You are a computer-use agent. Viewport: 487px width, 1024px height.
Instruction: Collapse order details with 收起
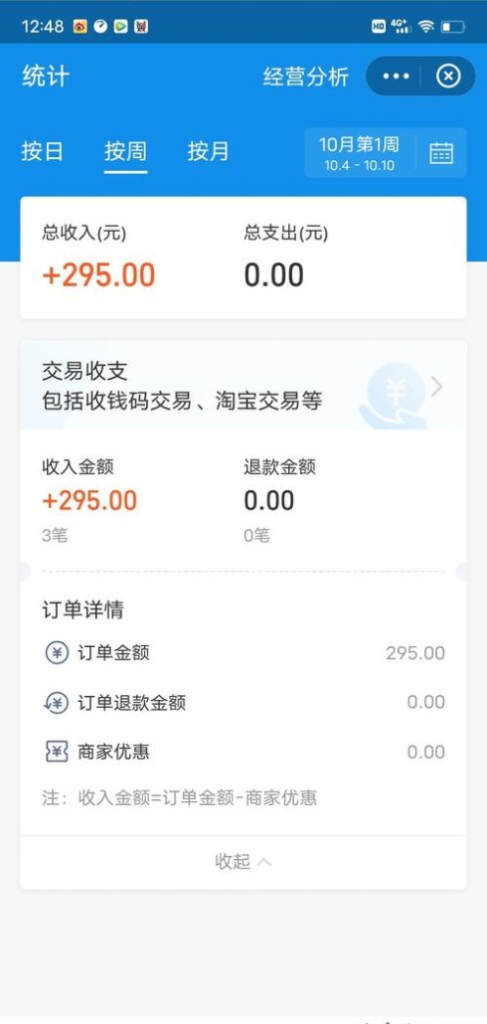243,861
